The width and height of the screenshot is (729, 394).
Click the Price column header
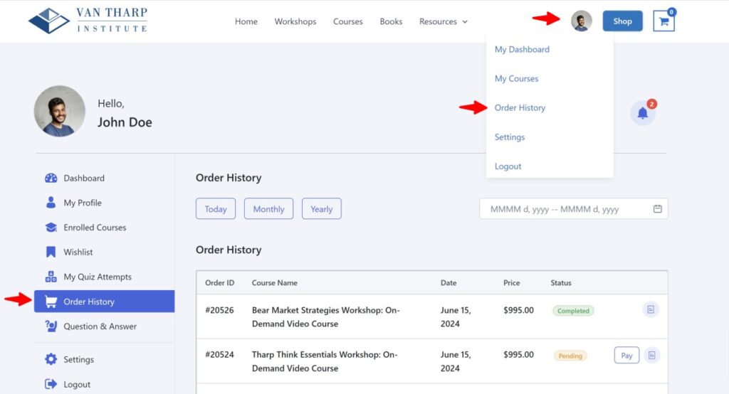[x=511, y=282]
